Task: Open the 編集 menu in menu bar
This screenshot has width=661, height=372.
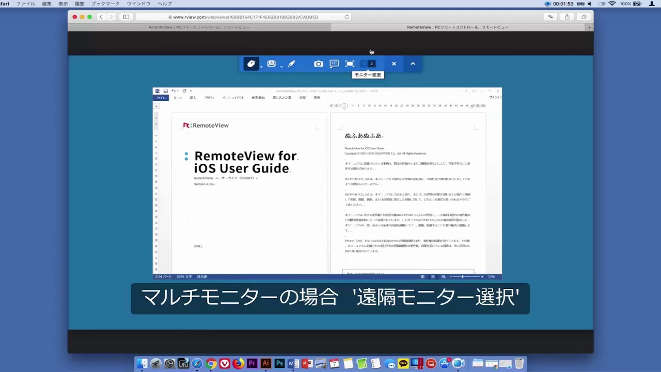Action: [x=46, y=4]
